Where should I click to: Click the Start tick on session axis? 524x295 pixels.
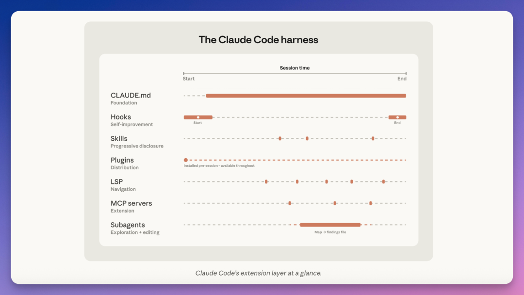pyautogui.click(x=184, y=73)
